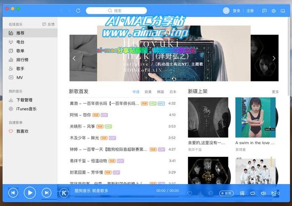
Task: Open the 电台 radio section
Action: [x=30, y=42]
